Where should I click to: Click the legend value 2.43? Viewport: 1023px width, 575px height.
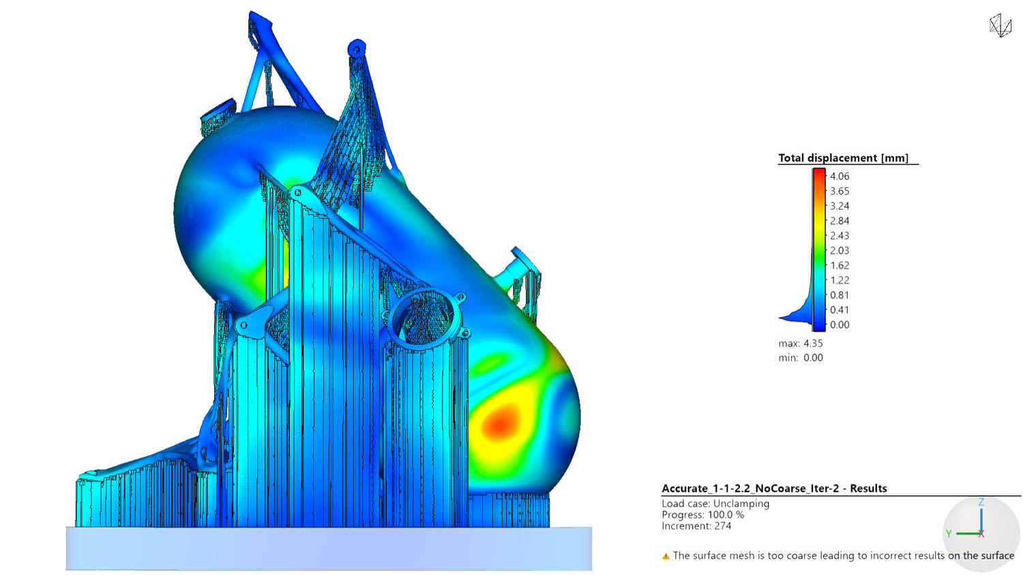coord(840,236)
